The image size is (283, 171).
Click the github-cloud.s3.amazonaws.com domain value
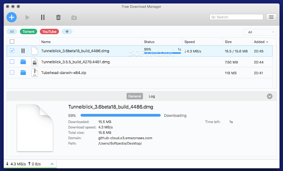click(x=125, y=138)
